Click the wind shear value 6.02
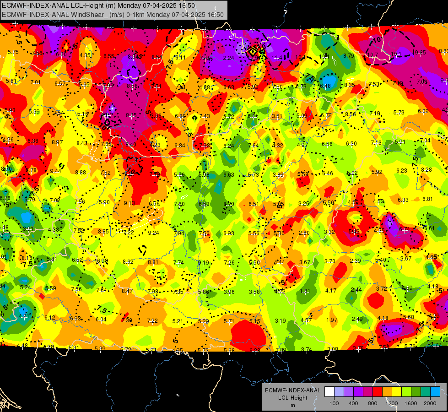This screenshot has width=448, height=412. click(423, 111)
